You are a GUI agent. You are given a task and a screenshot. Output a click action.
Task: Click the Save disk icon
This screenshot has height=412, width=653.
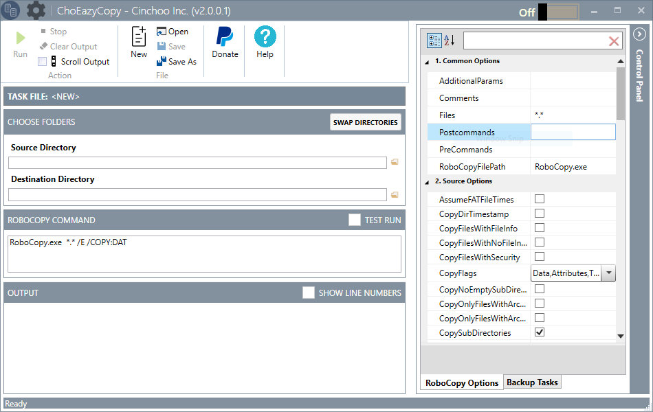(x=161, y=46)
